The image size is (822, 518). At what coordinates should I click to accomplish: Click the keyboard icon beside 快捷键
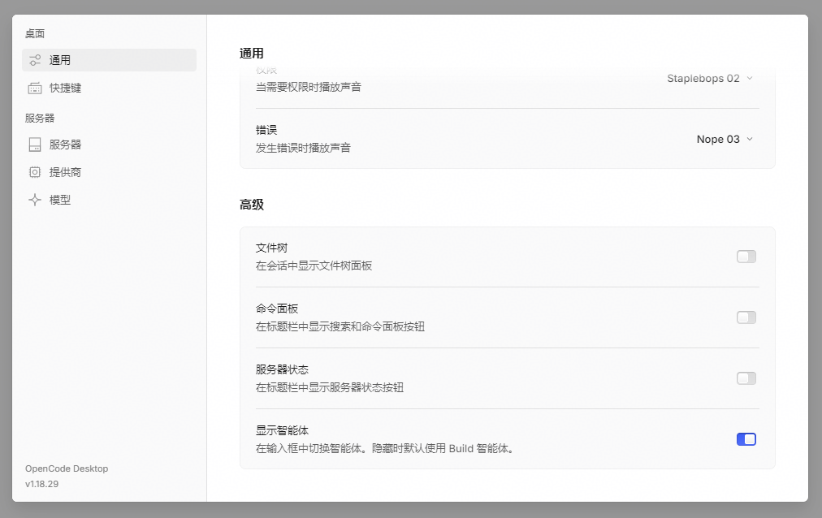pos(35,88)
